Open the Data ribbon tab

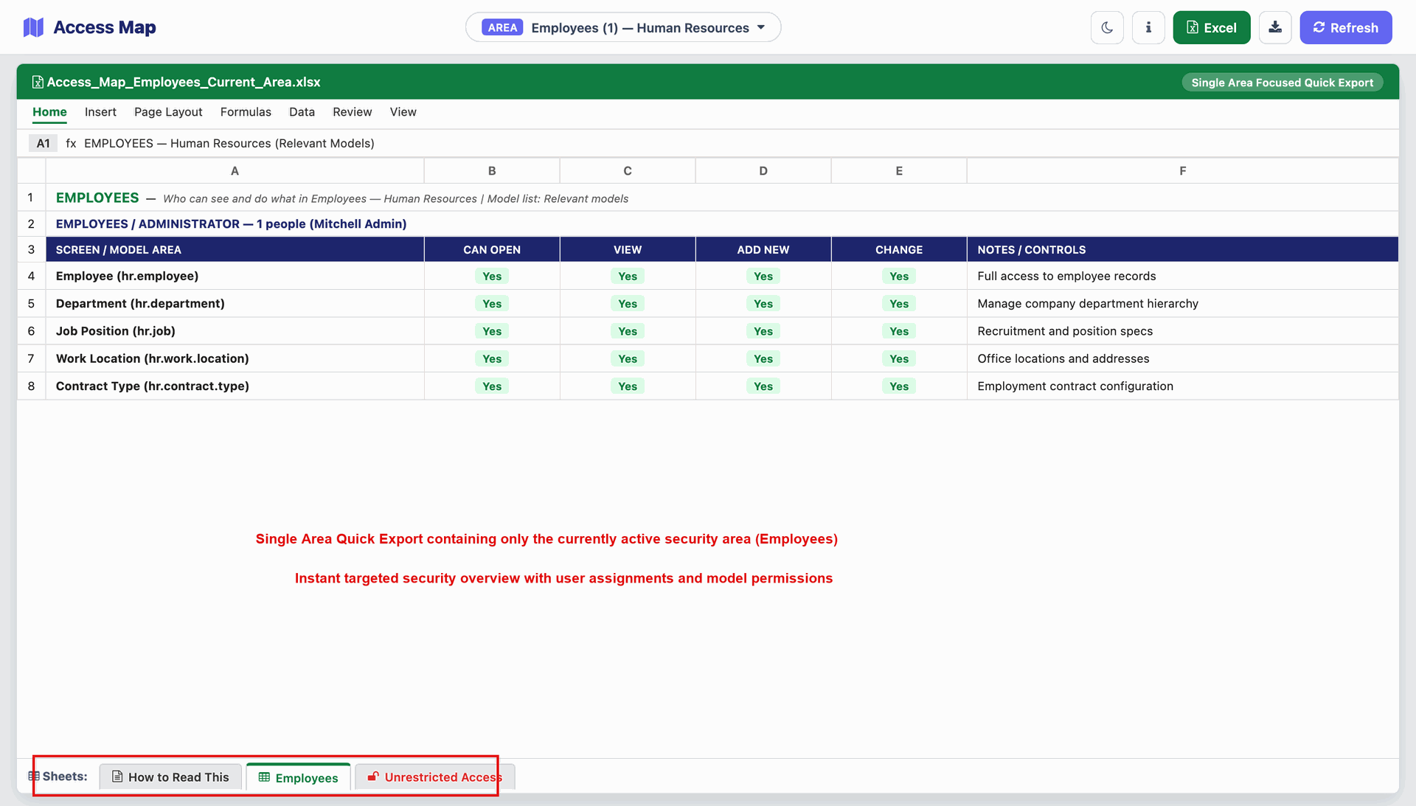click(302, 112)
